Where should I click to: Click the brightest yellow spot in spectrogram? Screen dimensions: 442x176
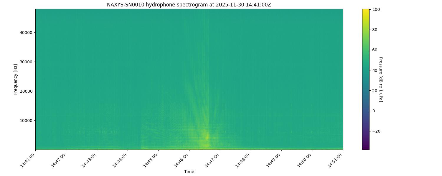click(207, 137)
